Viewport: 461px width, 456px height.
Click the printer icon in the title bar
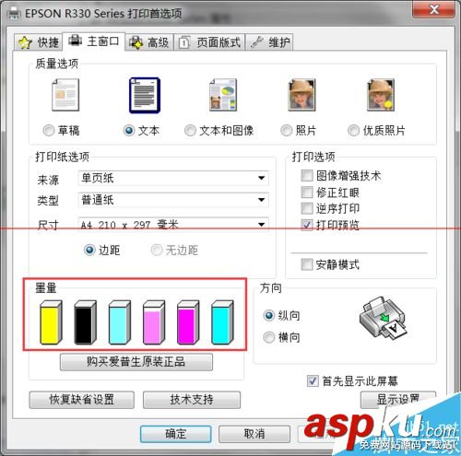coord(14,14)
